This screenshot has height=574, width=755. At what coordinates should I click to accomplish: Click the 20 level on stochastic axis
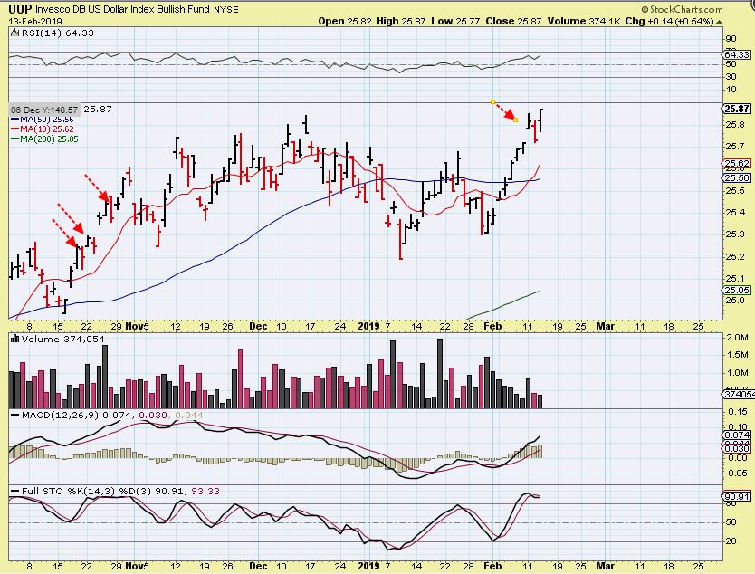[731, 541]
